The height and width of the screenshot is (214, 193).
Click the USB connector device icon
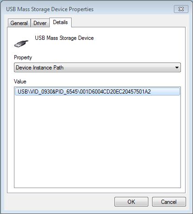coord(21,44)
